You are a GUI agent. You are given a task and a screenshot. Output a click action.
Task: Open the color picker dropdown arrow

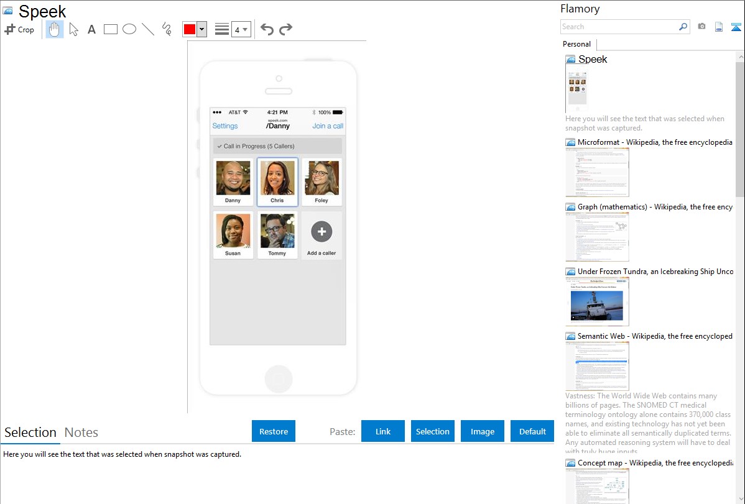(x=202, y=29)
